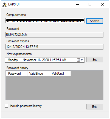The height and width of the screenshot is (119, 110).
Task: Select the month November in expiration picker
Action: tap(30, 60)
